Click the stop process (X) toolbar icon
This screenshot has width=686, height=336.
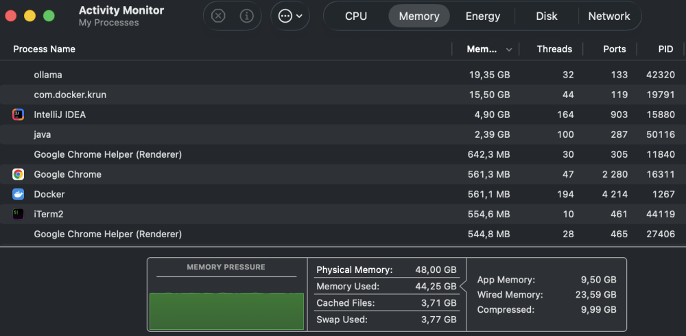(x=218, y=16)
